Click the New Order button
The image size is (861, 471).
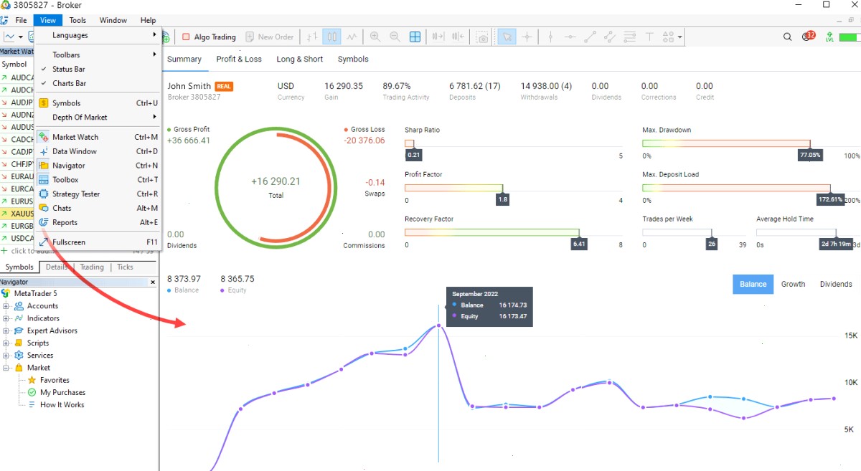(270, 37)
